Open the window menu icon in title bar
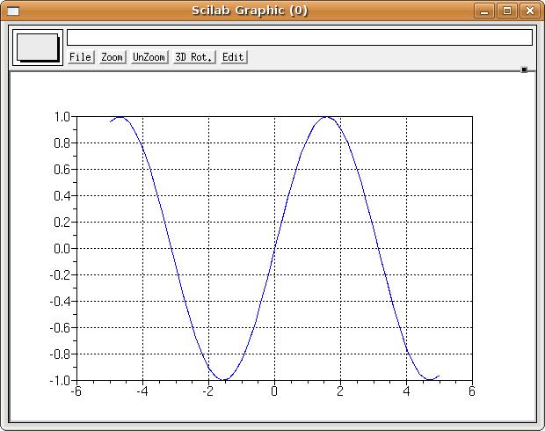545x431 pixels. click(x=13, y=11)
